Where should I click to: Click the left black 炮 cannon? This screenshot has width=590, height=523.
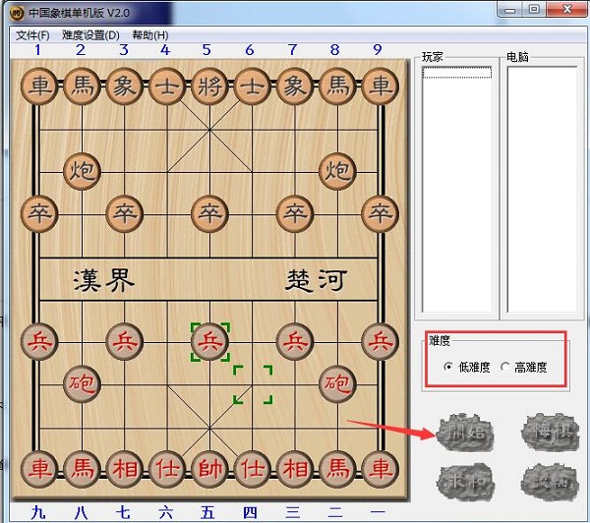tap(83, 170)
